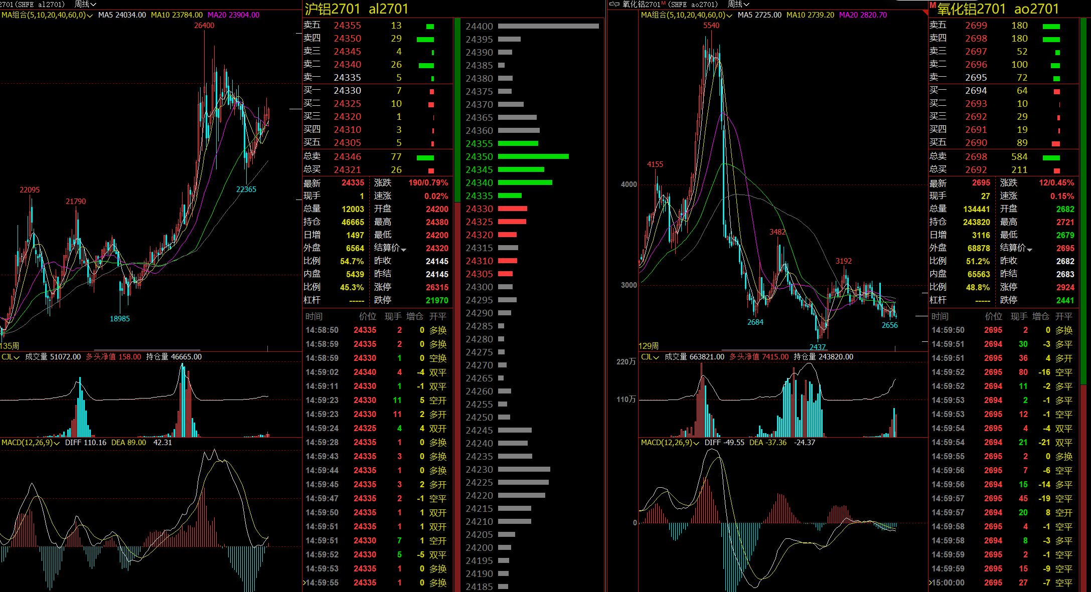Screen dimensions: 1091x592
Task: Expand 结算价 dropdown in 氧化铝2701 quote panel
Action: tap(1030, 249)
